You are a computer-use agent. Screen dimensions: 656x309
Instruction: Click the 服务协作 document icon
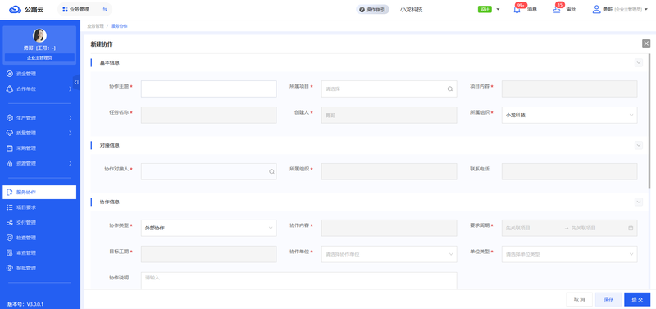pyautogui.click(x=10, y=193)
